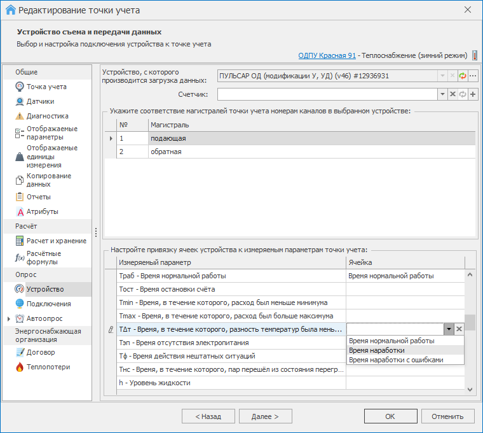The image size is (483, 433).
Task: Select 'Время наработки с ошибками' option
Action: coord(396,360)
